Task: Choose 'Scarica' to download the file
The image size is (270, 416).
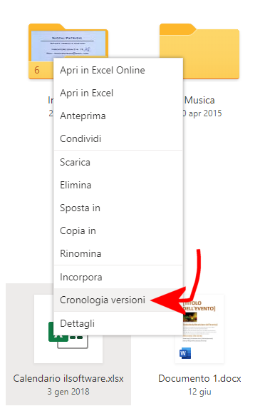Action: click(x=118, y=162)
